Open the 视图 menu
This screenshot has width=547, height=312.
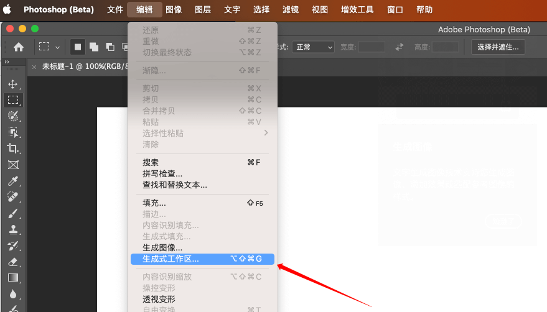click(320, 9)
